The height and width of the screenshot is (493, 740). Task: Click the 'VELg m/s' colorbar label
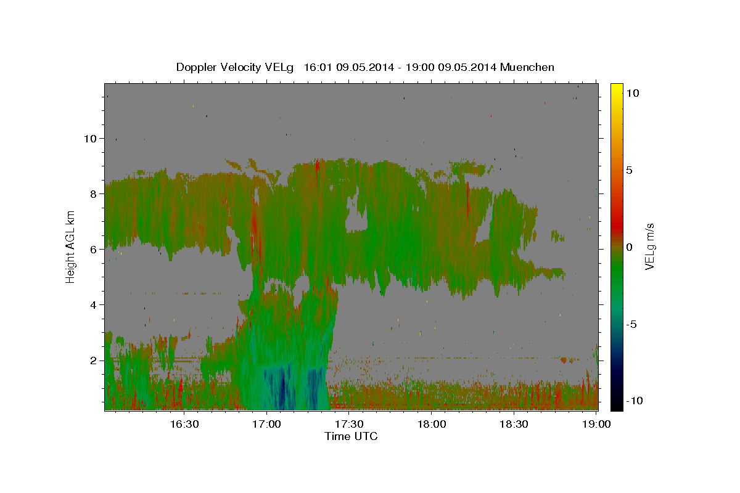649,247
